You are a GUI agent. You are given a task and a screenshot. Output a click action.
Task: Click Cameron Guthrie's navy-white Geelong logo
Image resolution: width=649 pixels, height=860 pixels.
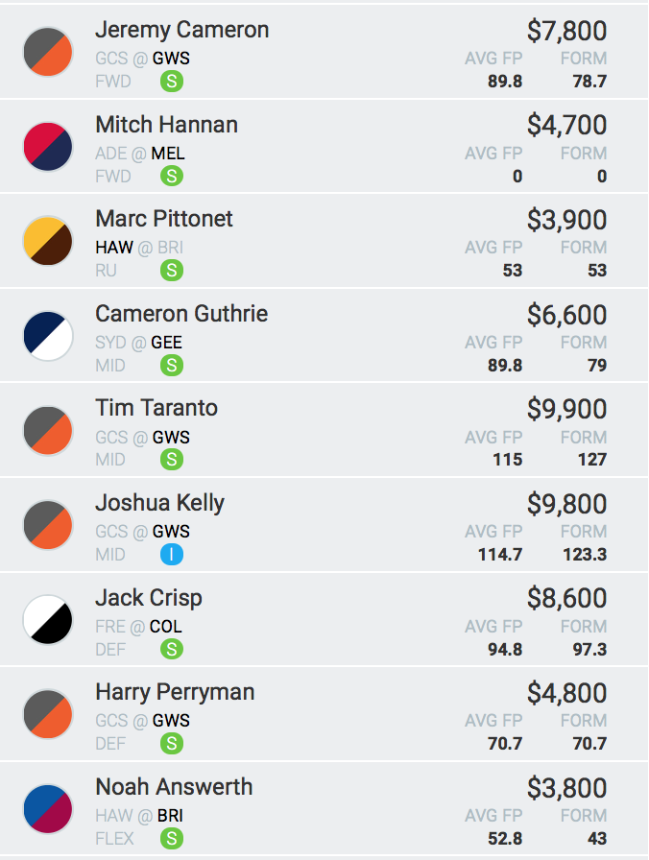click(48, 336)
